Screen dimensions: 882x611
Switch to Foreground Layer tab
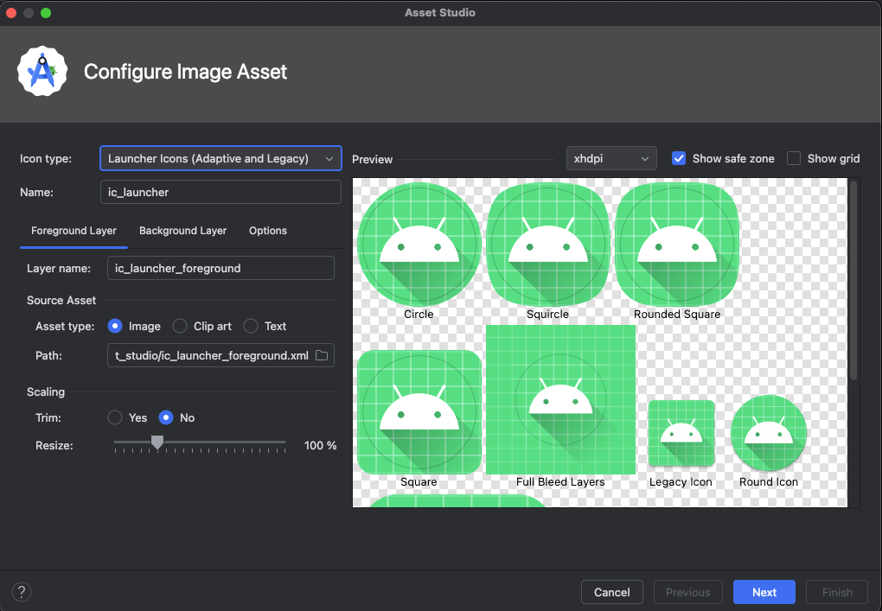(73, 231)
